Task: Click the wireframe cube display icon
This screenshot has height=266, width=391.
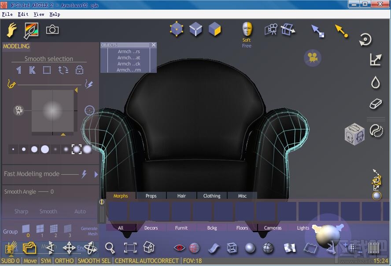Action: pyautogui.click(x=232, y=248)
